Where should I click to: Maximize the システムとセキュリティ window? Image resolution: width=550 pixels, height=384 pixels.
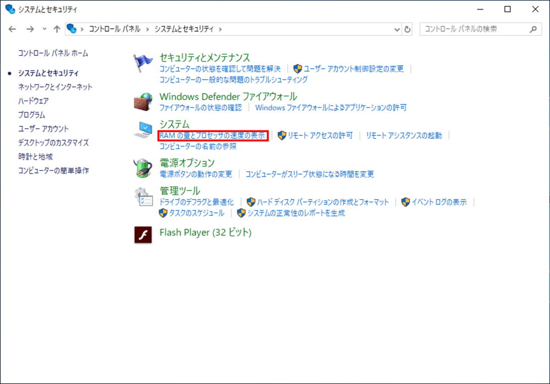coord(507,9)
